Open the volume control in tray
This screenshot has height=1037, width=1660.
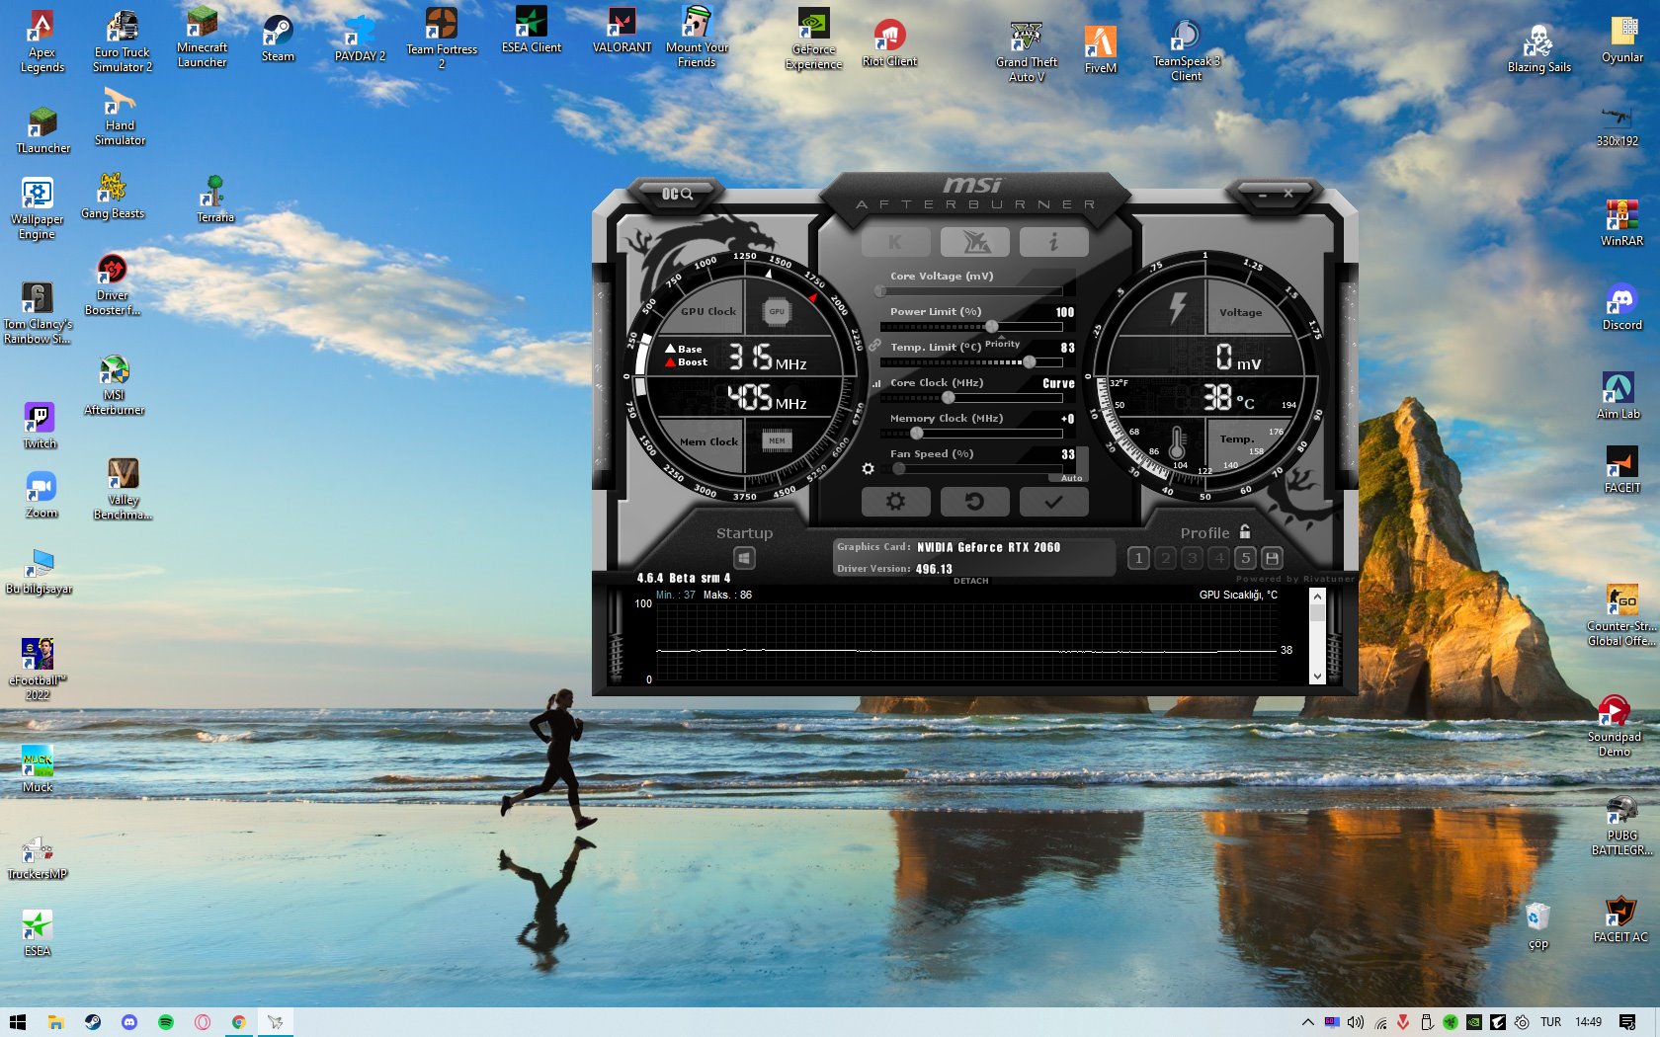click(x=1355, y=1022)
